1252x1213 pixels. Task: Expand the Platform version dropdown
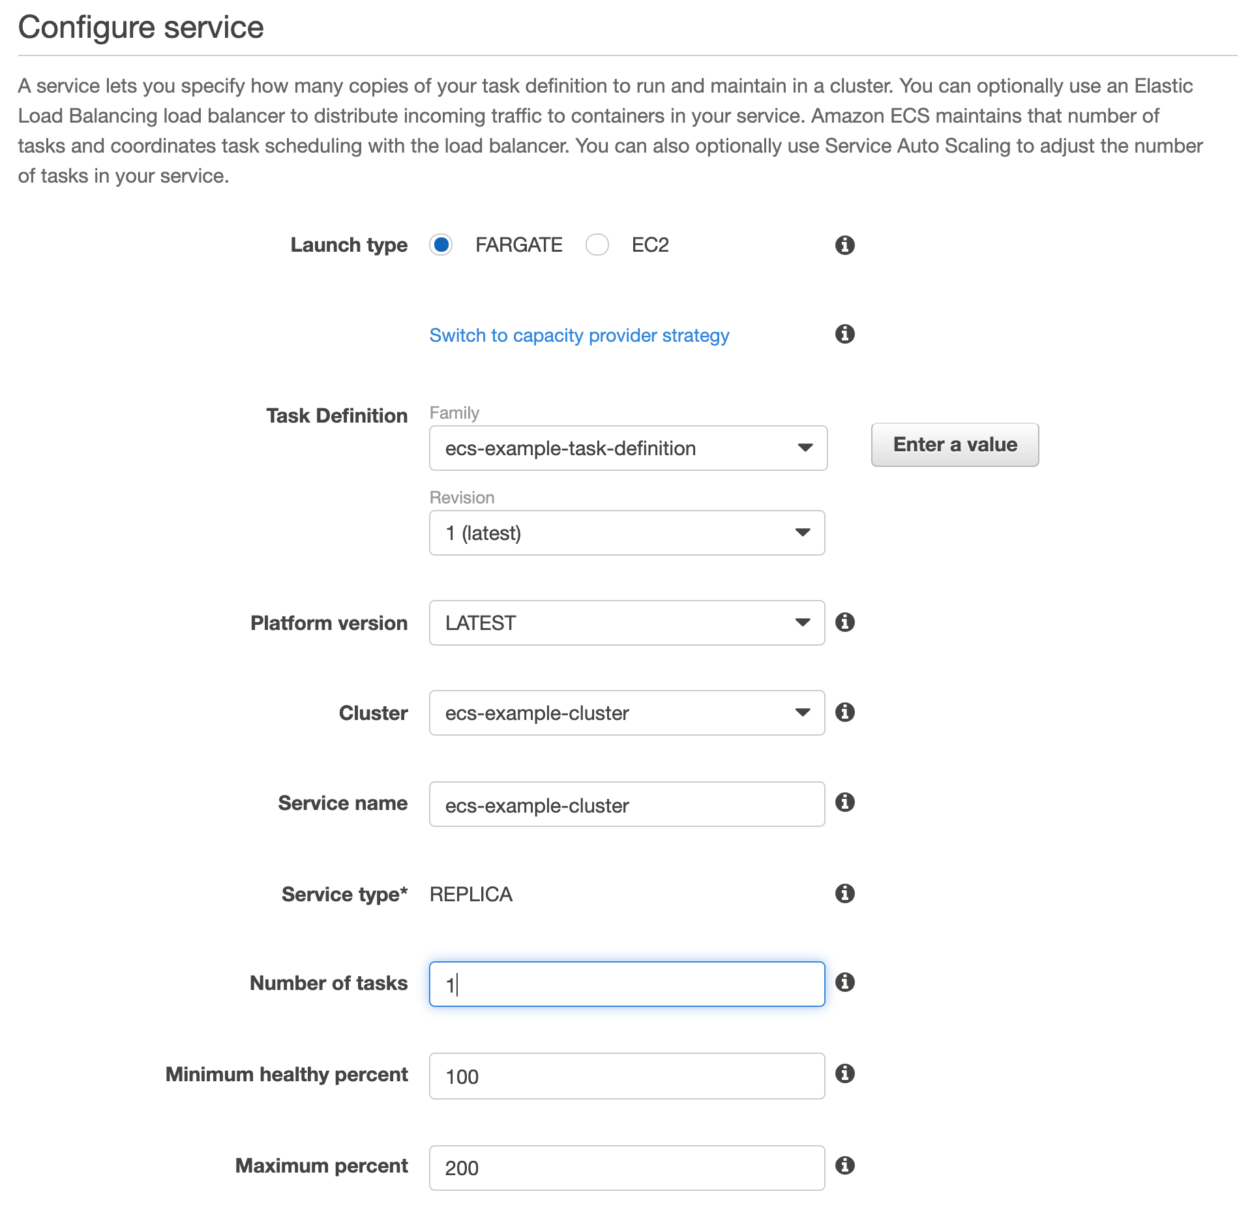626,623
